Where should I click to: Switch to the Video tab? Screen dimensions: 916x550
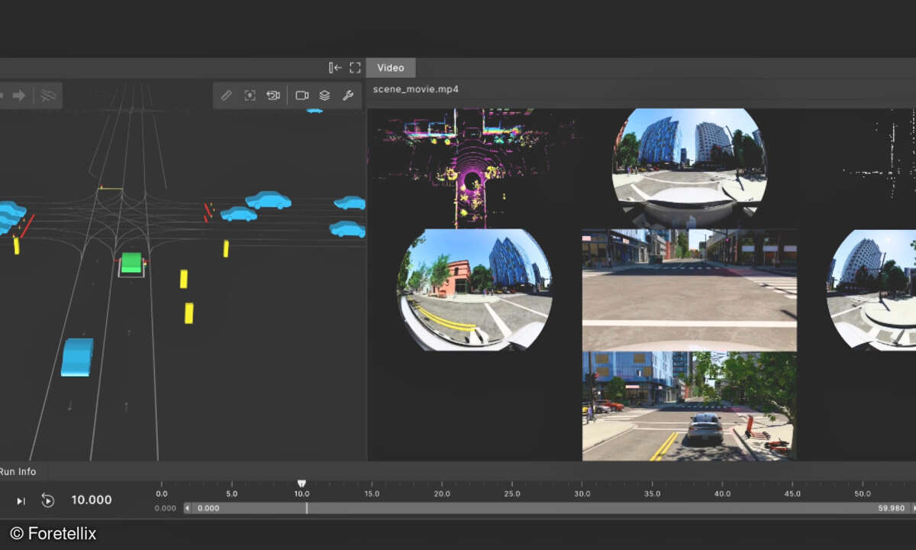(x=391, y=68)
